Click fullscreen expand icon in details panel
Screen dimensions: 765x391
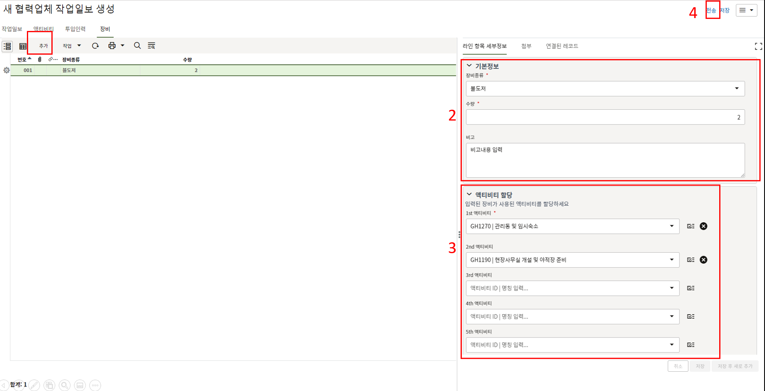[758, 47]
